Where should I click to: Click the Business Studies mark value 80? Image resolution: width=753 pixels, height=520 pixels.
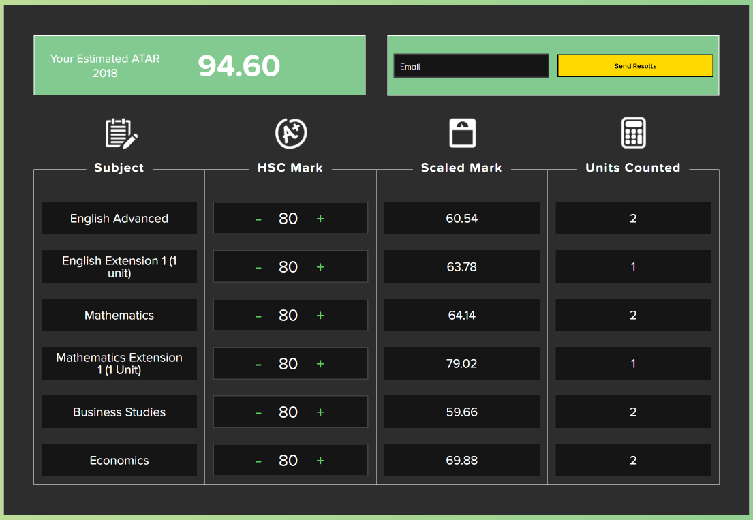coord(288,412)
